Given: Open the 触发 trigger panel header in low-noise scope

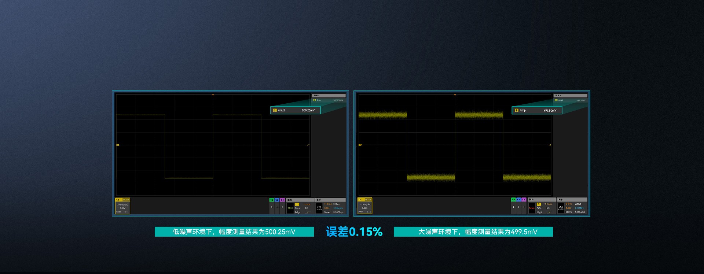Looking at the screenshot, I should click(x=300, y=200).
